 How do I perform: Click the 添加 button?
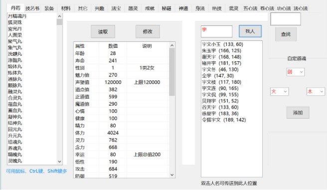click(x=298, y=113)
